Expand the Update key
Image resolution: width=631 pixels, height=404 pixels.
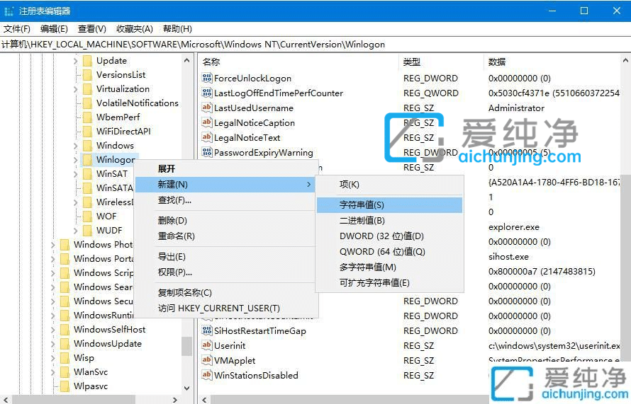coord(76,61)
